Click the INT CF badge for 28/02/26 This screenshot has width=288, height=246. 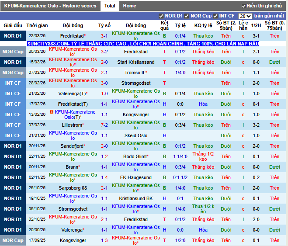click(x=13, y=83)
